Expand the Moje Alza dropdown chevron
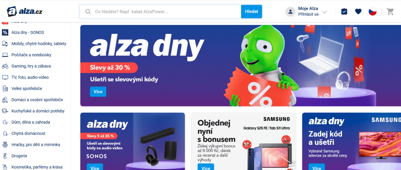The image size is (401, 170). click(325, 12)
